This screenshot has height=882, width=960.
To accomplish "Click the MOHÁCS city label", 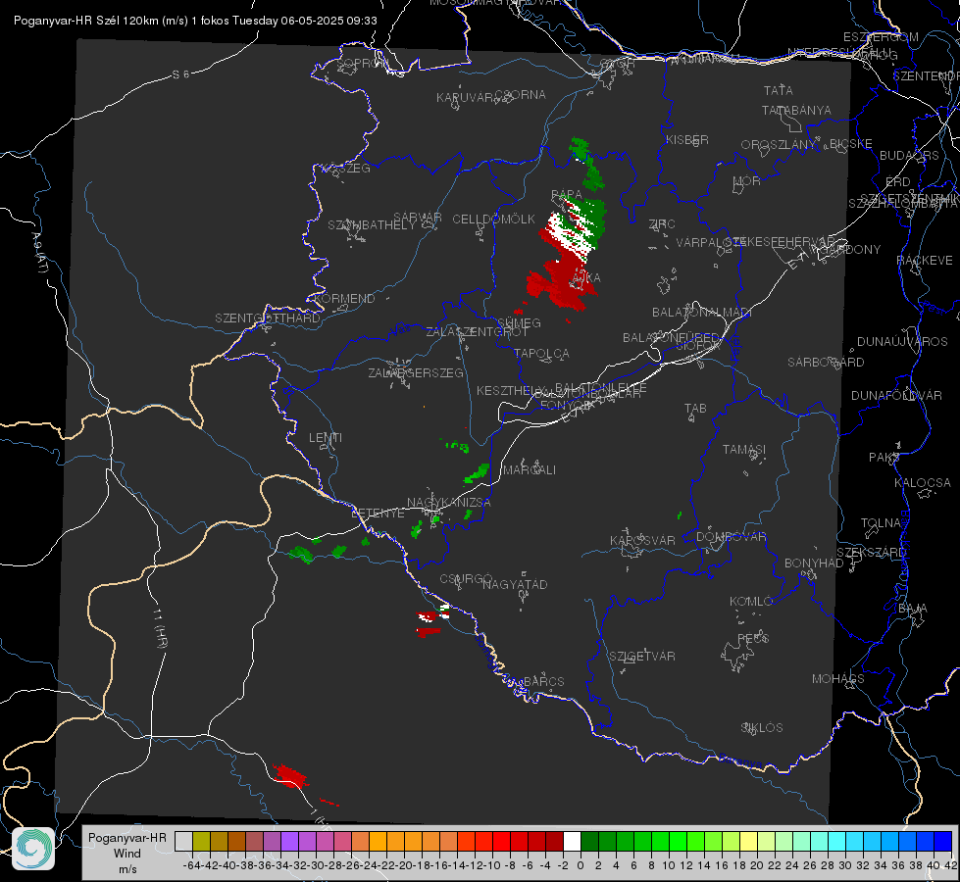I will pos(838,679).
